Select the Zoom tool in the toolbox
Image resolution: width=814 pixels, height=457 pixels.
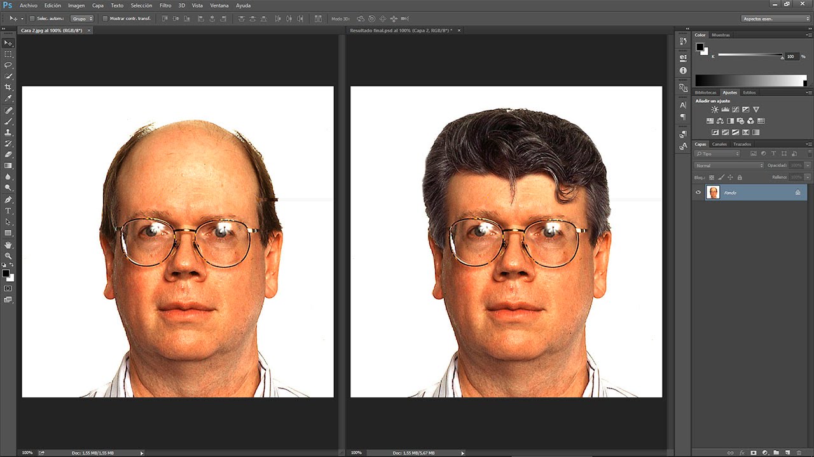click(8, 256)
